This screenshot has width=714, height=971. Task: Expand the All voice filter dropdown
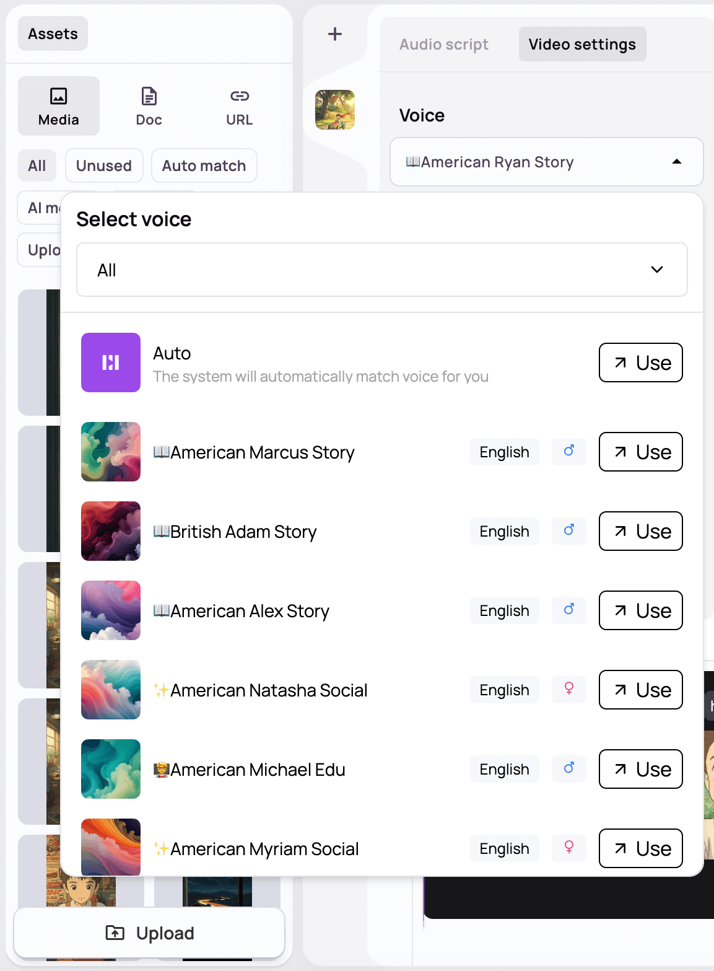(382, 270)
